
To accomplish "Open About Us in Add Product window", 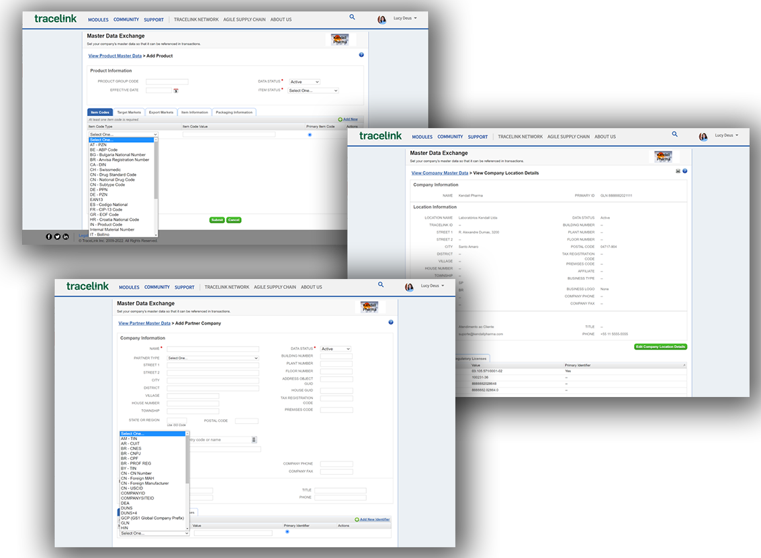I will coord(281,20).
